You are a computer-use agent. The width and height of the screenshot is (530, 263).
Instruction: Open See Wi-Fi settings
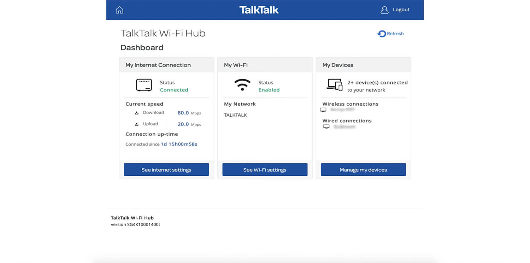pyautogui.click(x=265, y=170)
